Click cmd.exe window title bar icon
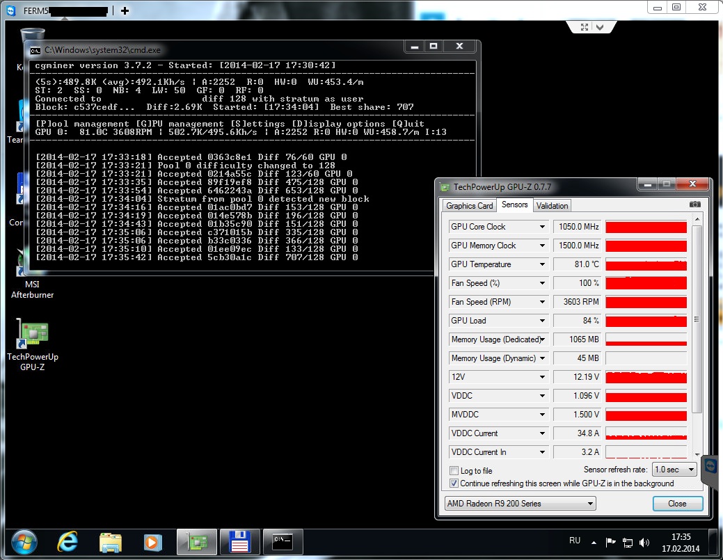This screenshot has height=560, width=723. coord(35,50)
